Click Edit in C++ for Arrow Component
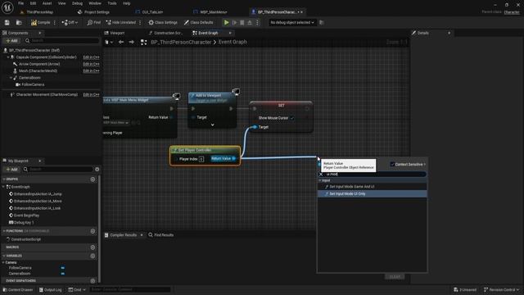524x295 pixels. point(91,64)
